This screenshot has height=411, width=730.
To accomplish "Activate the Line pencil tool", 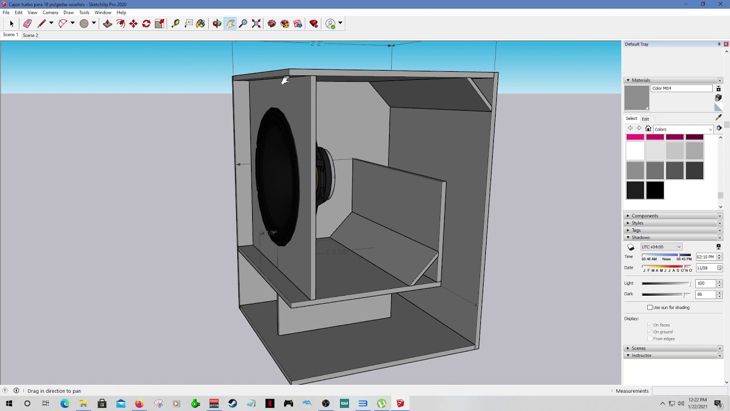I will tap(41, 23).
